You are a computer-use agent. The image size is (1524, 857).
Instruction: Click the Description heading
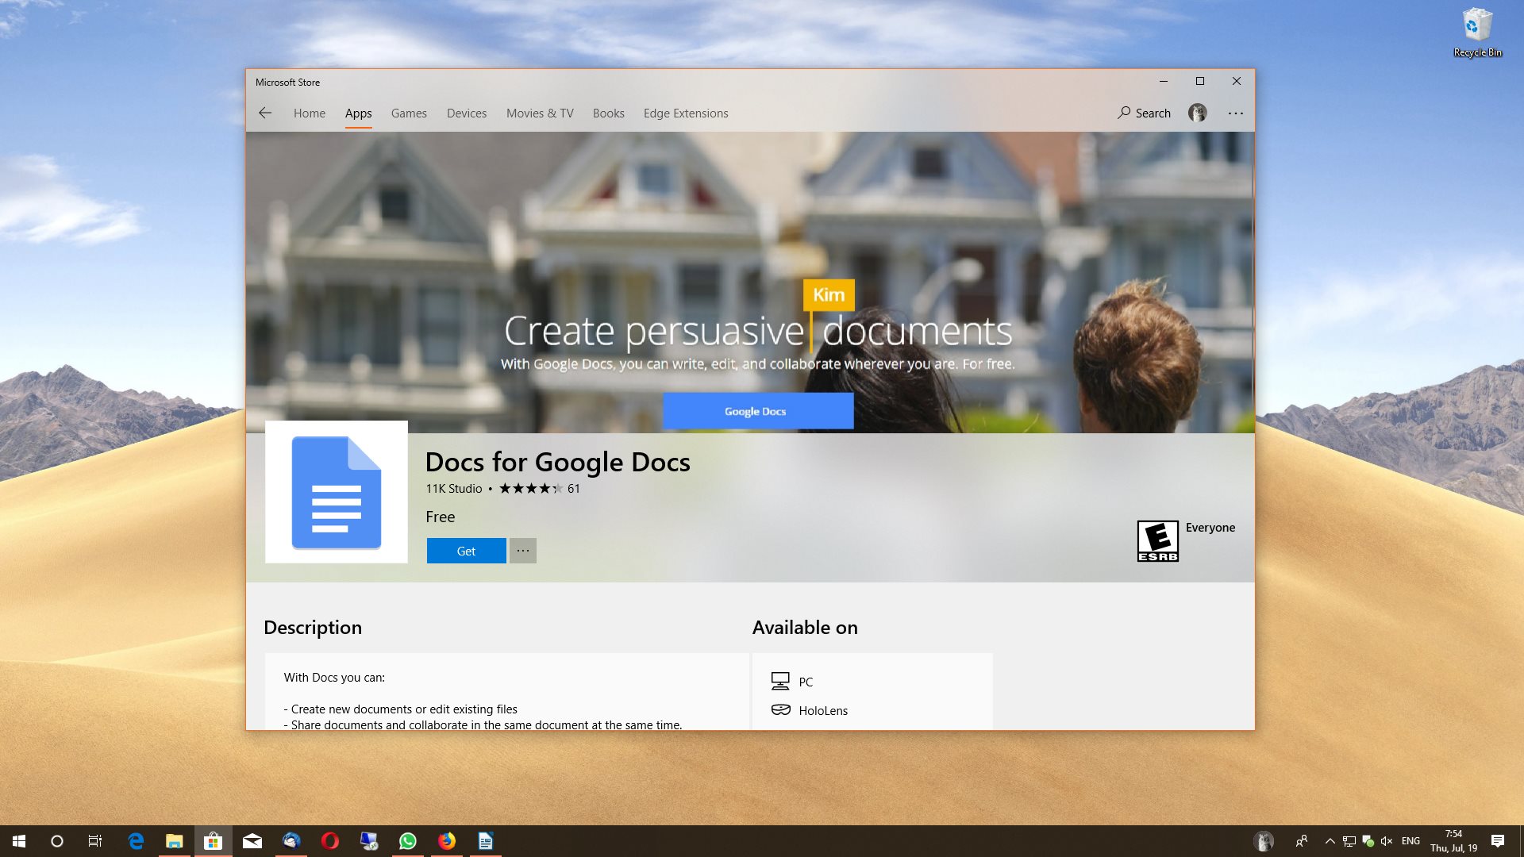(313, 628)
